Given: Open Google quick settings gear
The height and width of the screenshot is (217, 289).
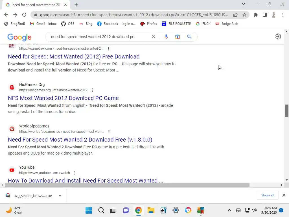Looking at the screenshot, I should [278, 36].
